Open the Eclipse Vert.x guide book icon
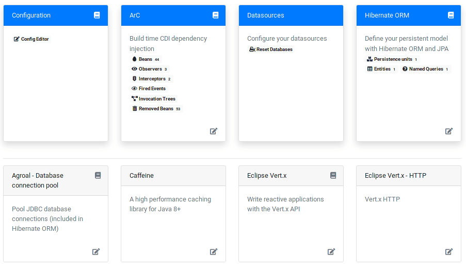 point(333,175)
